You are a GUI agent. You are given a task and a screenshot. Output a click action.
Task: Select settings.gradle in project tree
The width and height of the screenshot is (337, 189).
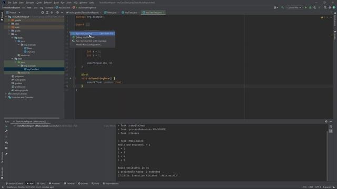21,90
